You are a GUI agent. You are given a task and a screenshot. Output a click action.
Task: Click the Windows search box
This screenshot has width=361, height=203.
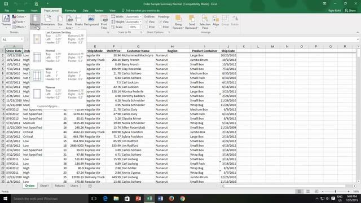coord(50,198)
